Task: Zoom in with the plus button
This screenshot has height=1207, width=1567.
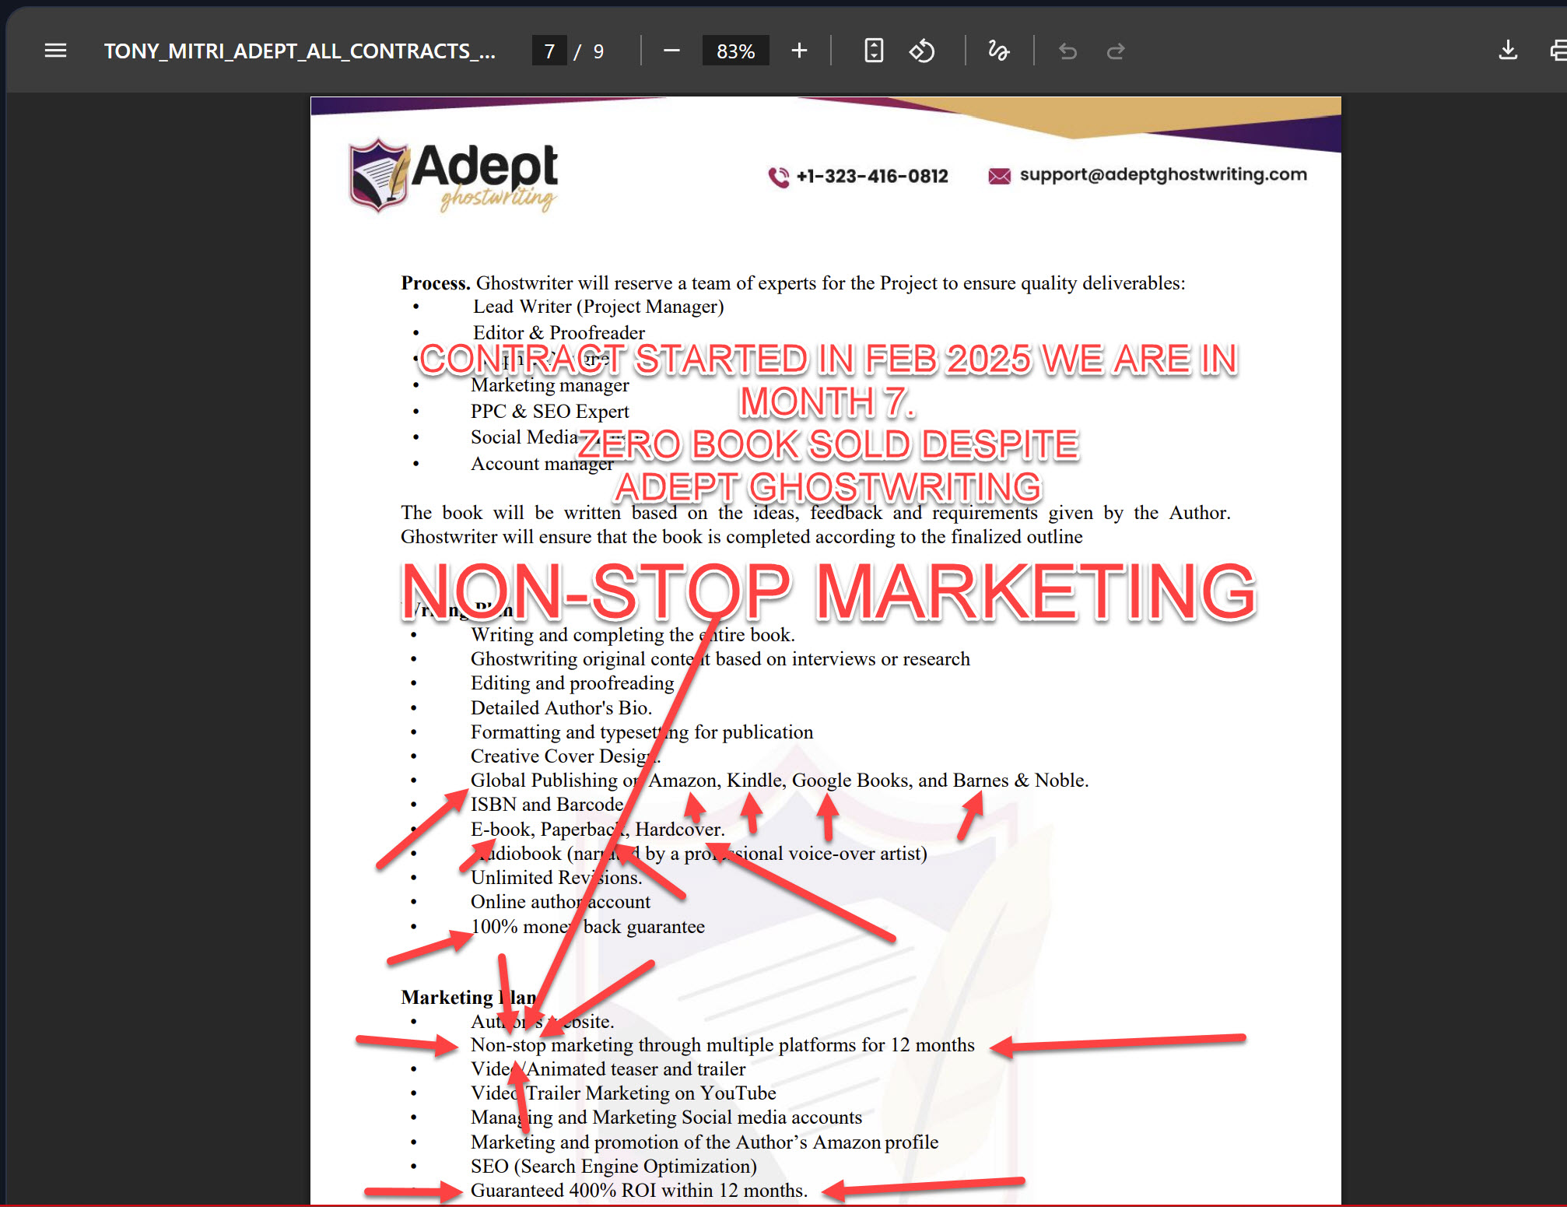Action: click(799, 51)
